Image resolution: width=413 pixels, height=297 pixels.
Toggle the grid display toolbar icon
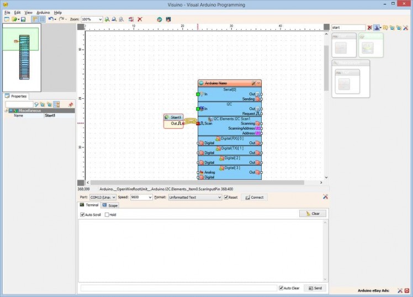(42, 19)
